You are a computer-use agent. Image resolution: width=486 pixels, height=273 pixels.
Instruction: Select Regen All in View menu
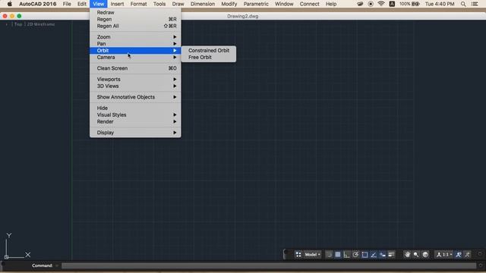135,26
